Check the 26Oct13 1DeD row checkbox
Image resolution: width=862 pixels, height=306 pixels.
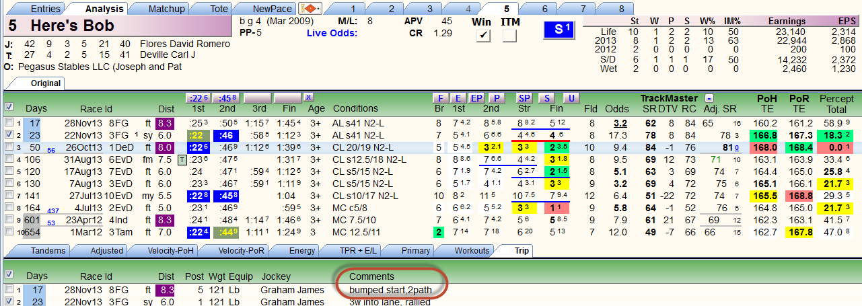click(x=8, y=147)
